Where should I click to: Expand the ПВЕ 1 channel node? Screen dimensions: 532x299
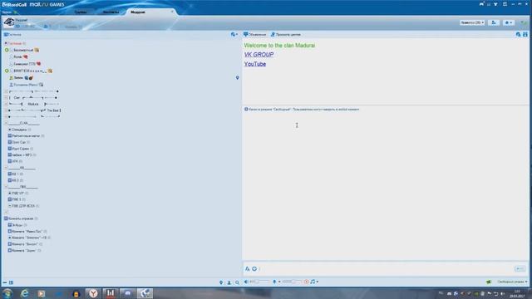(x=9, y=199)
